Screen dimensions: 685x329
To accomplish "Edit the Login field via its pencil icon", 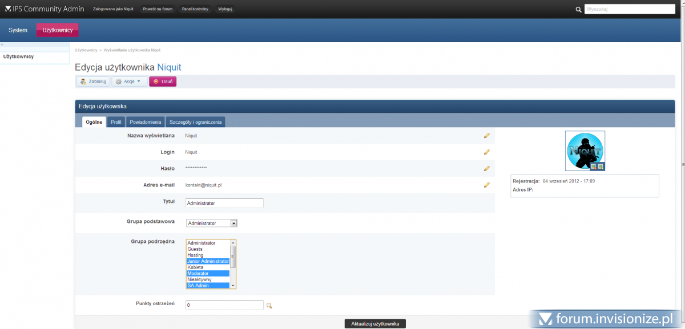I will point(486,152).
